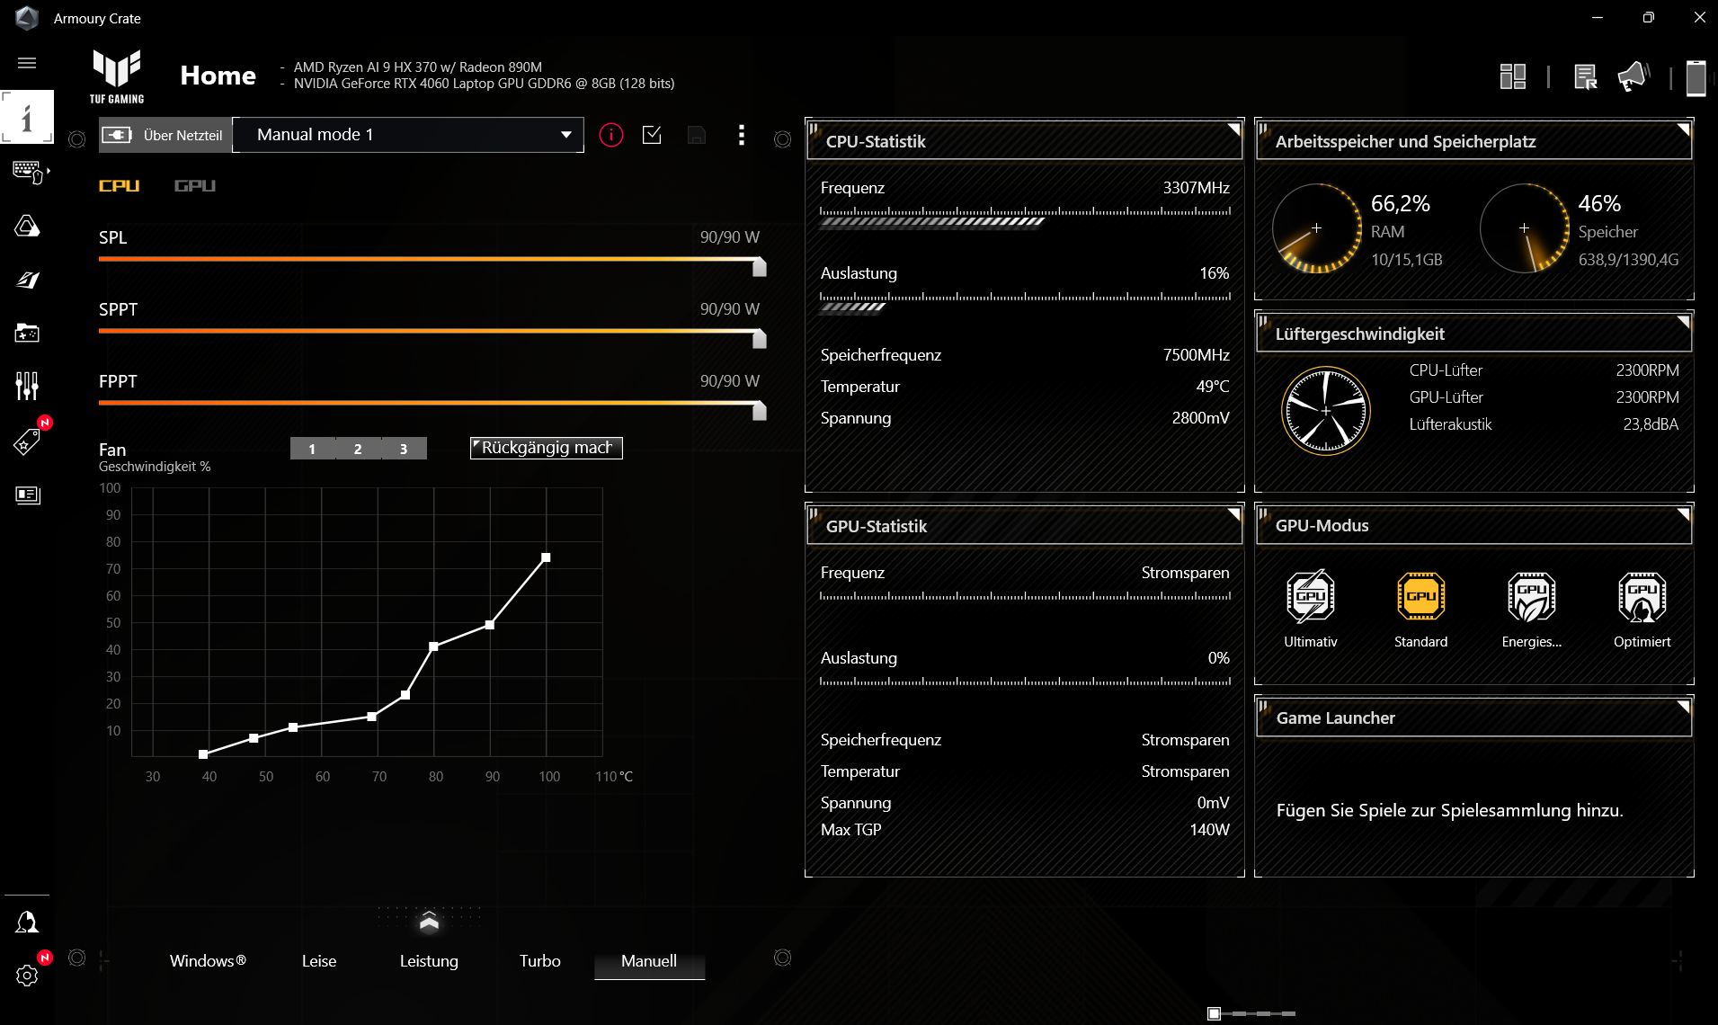Open the Aura triangle sidebar icon
This screenshot has height=1025, width=1718.
pos(27,226)
